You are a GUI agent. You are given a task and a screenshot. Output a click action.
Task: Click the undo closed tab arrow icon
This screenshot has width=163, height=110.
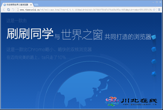13,10
